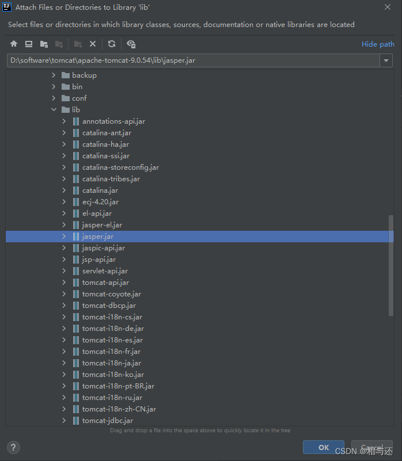Click the folder icon of conf
This screenshot has width=402, height=461.
point(65,98)
